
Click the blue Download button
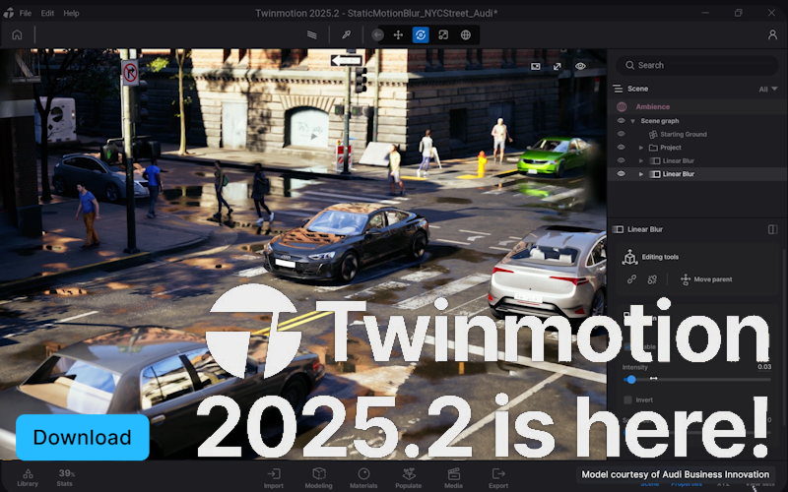[x=82, y=438]
